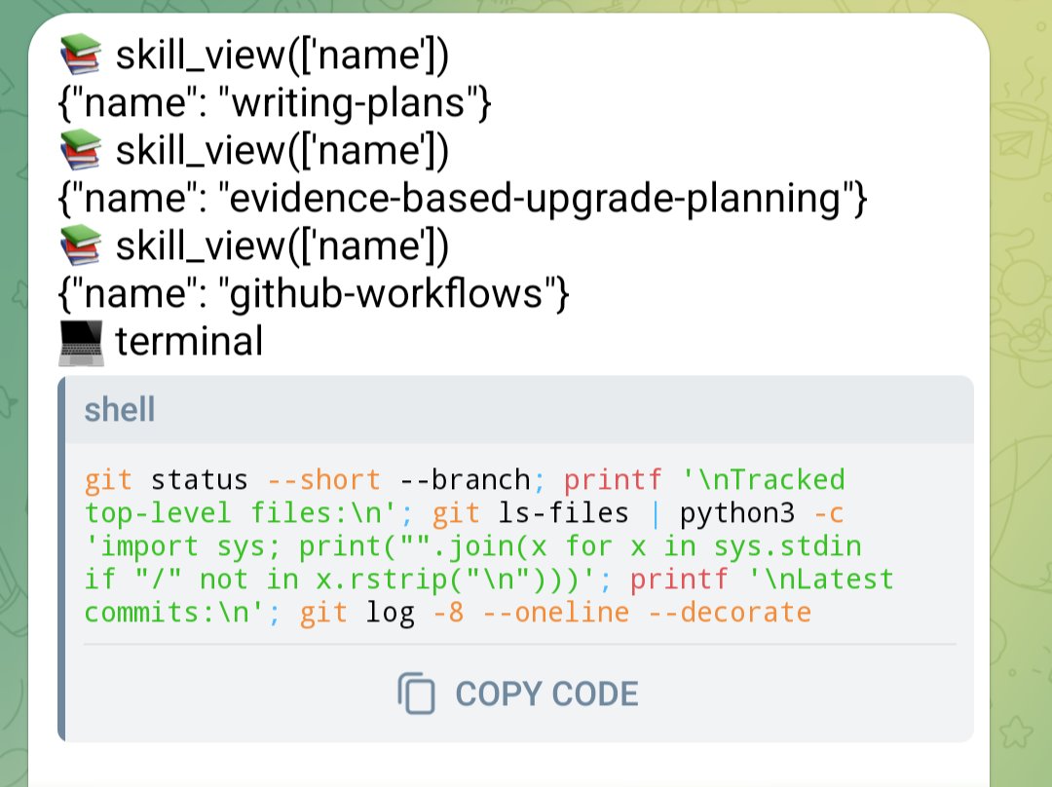Image resolution: width=1052 pixels, height=787 pixels.
Task: Click the books emoji above evidence-based-upgrade-planning line
Action: pyautogui.click(x=81, y=150)
